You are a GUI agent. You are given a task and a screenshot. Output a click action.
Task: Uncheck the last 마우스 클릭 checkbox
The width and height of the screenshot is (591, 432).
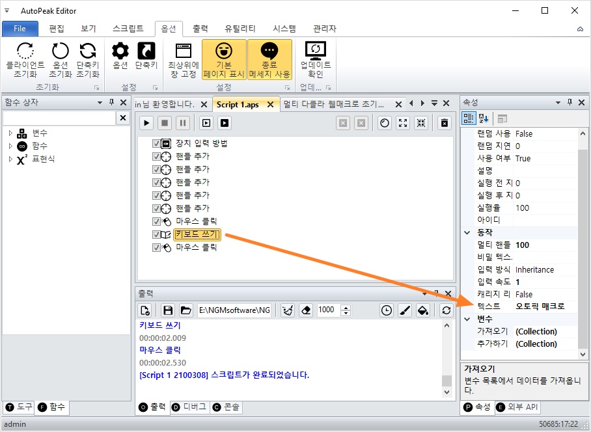(x=156, y=247)
